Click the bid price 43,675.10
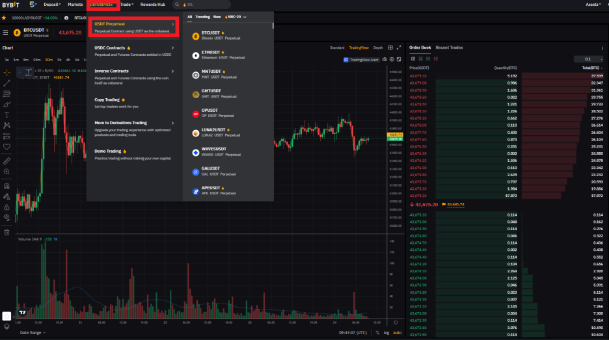Image resolution: width=609 pixels, height=340 pixels. pyautogui.click(x=418, y=215)
